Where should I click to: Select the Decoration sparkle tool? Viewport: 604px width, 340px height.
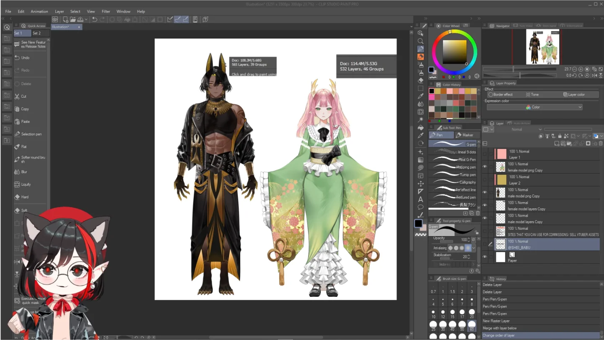tap(420, 152)
